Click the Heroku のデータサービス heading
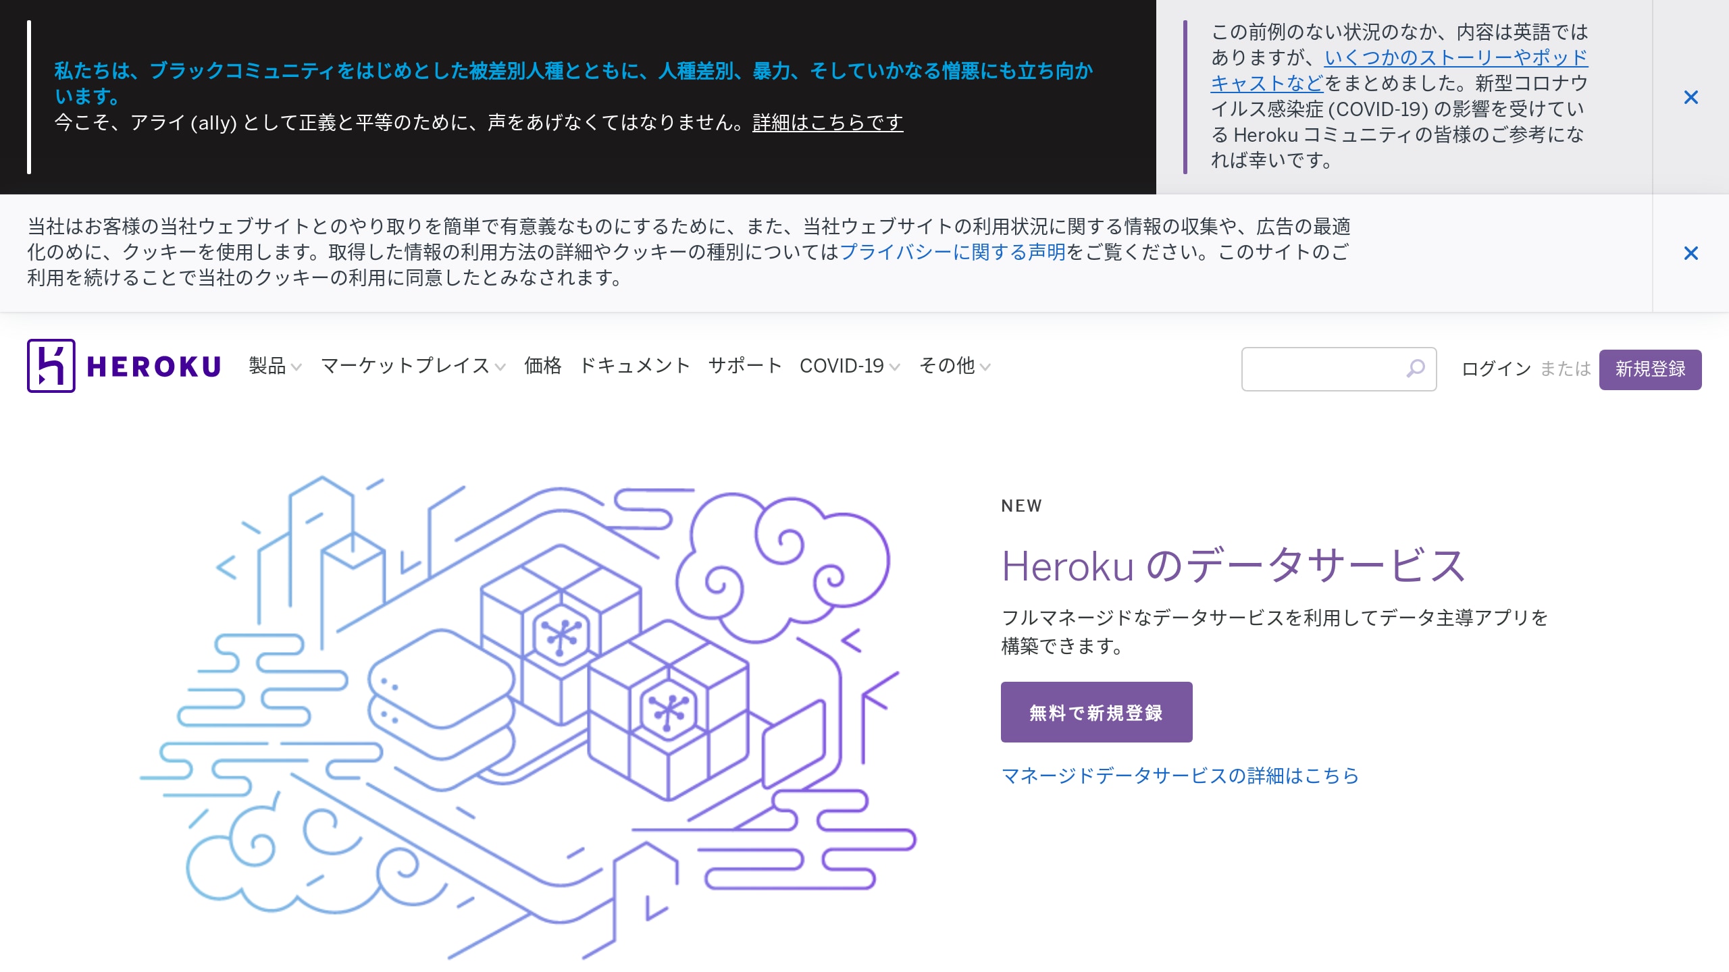Viewport: 1729px width, 972px height. click(1233, 566)
